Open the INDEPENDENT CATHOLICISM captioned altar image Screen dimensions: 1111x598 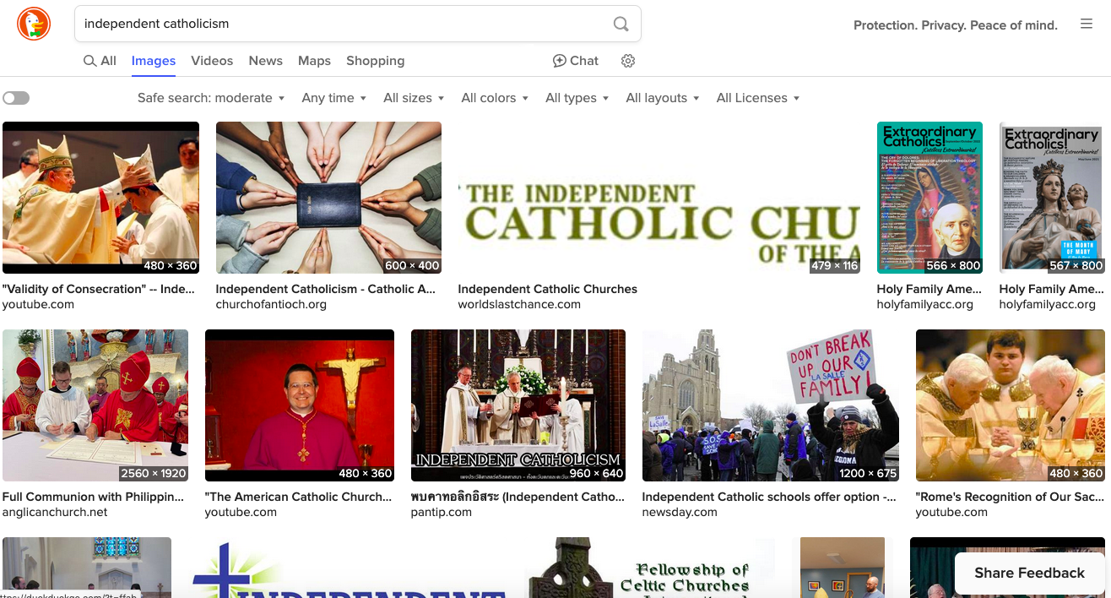pyautogui.click(x=518, y=405)
